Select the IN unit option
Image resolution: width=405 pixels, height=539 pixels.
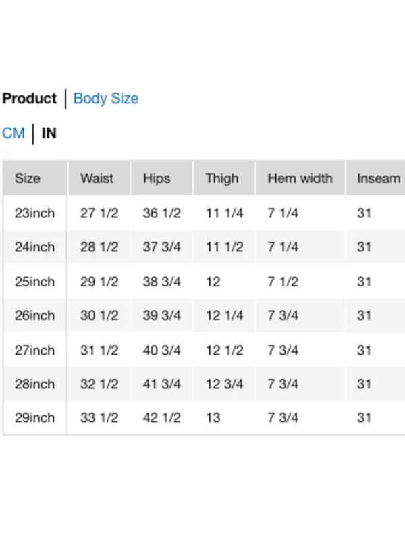[x=49, y=133]
